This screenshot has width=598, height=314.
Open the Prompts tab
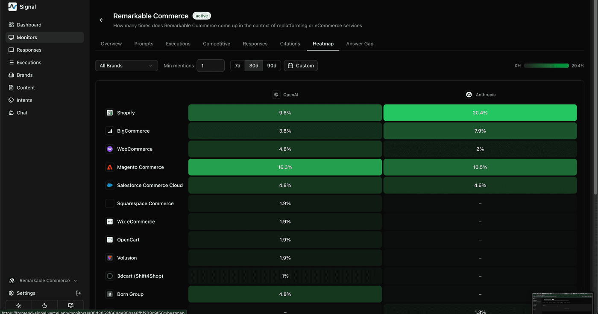click(x=144, y=44)
